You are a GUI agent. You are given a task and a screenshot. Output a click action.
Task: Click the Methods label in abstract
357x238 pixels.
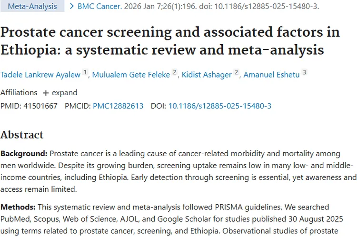18,207
